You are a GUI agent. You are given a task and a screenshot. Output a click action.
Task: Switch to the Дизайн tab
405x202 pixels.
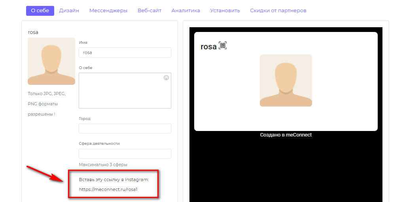69,11
